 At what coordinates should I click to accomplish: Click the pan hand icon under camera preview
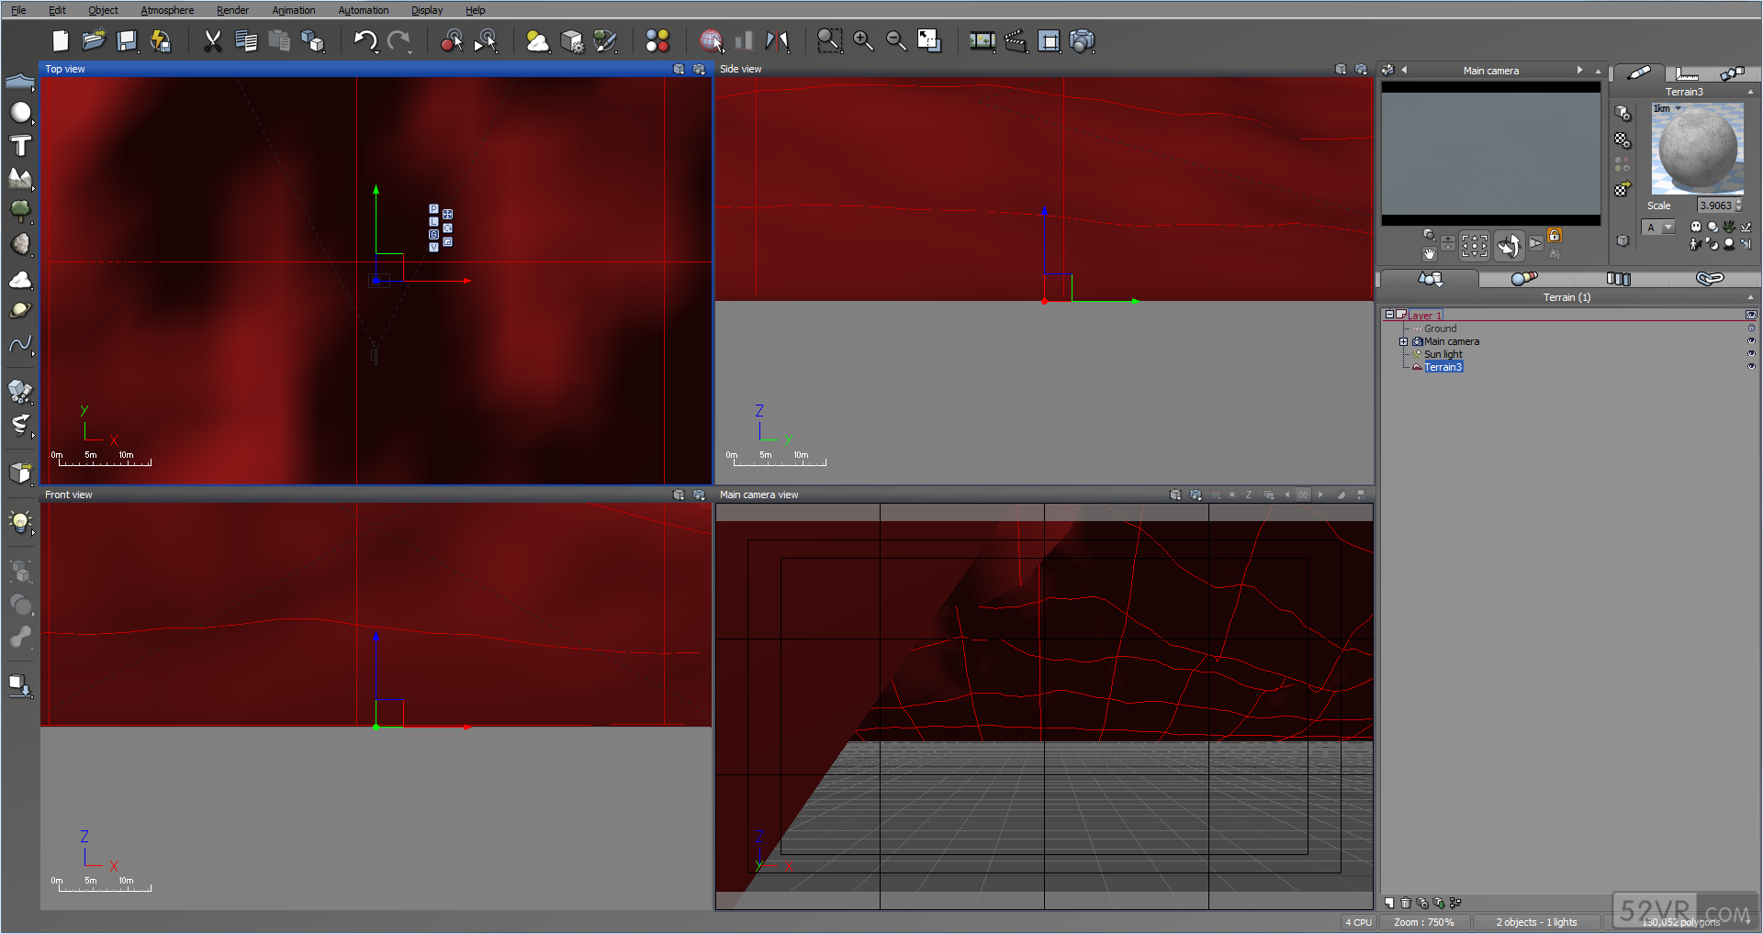pos(1429,253)
